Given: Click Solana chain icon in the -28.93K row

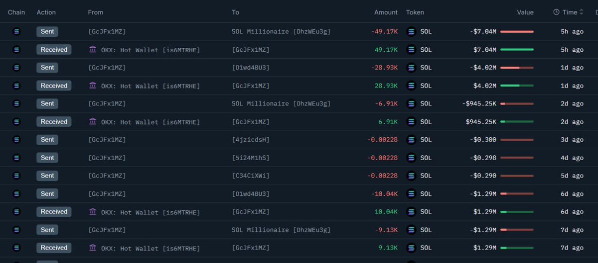Looking at the screenshot, I should point(16,68).
